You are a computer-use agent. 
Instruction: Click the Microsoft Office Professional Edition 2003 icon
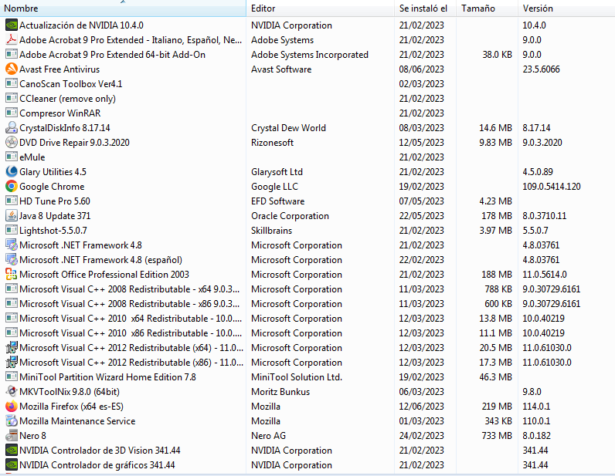[x=12, y=274]
